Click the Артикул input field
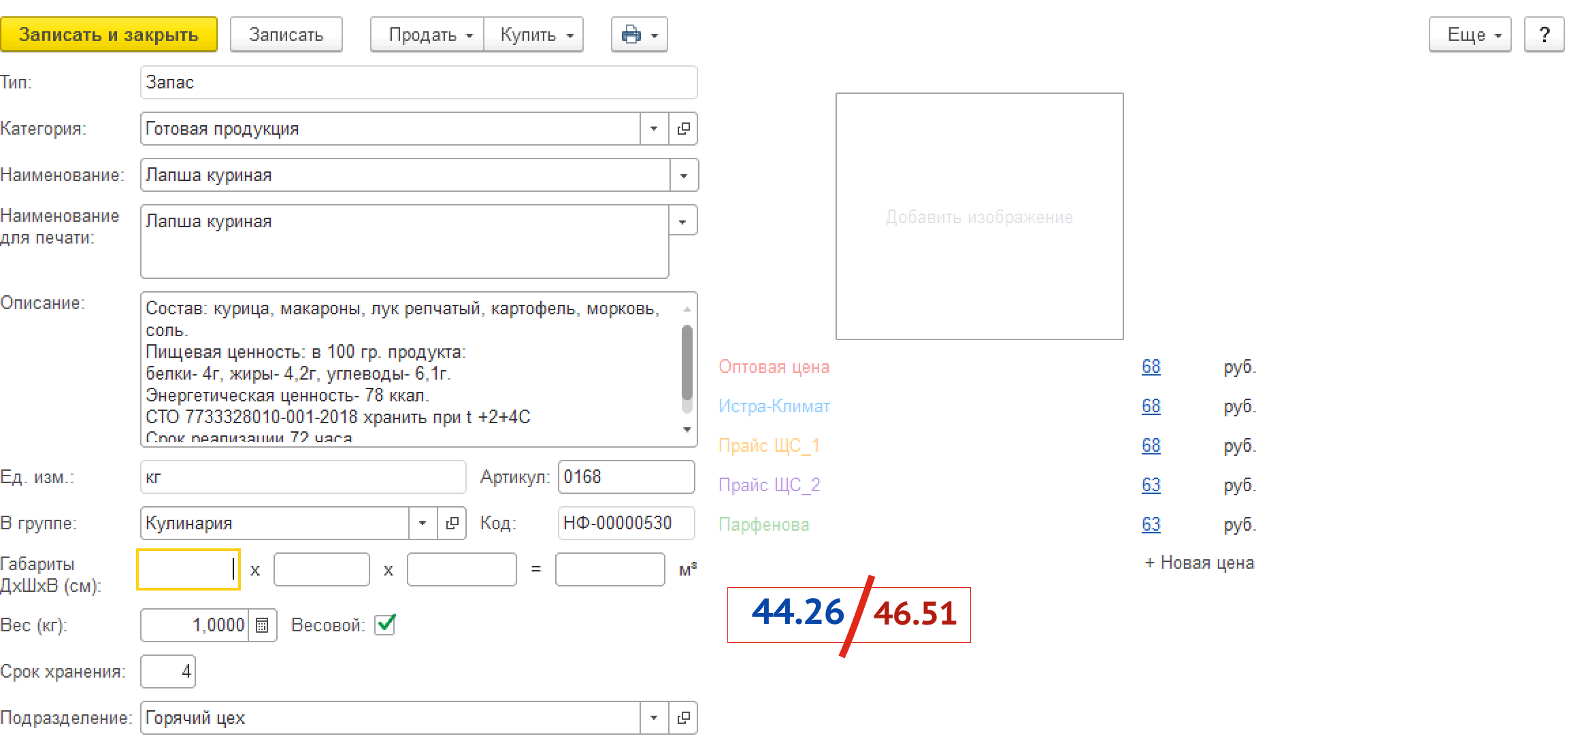1569x747 pixels. (x=625, y=477)
